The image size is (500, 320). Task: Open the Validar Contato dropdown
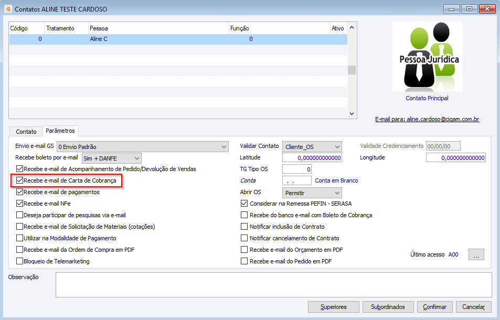click(312, 146)
